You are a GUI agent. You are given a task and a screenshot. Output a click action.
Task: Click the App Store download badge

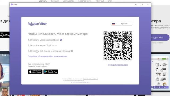35,72
